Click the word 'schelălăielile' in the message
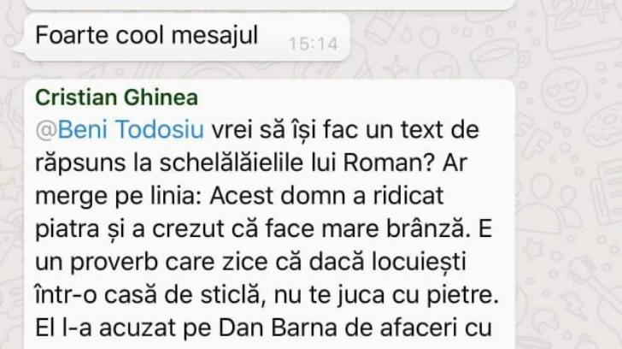The image size is (622, 349). pyautogui.click(x=232, y=163)
